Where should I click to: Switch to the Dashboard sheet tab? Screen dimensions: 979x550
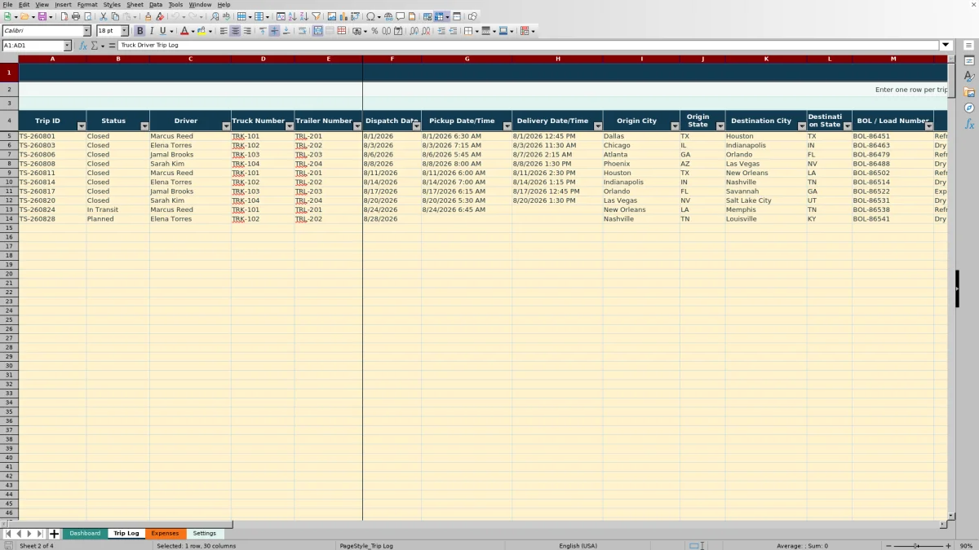point(85,534)
